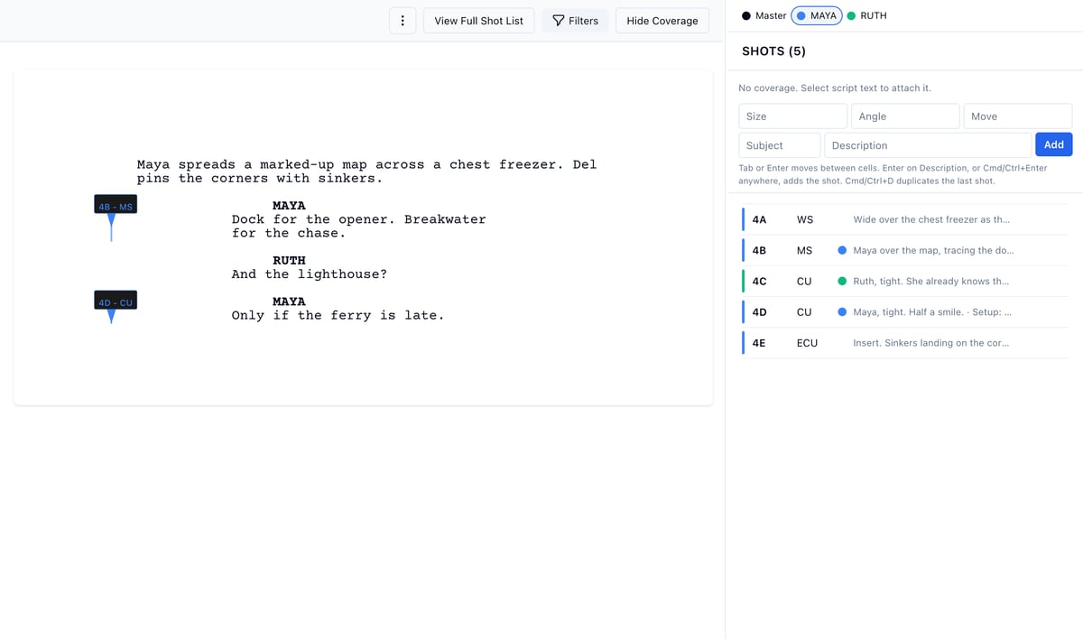This screenshot has height=640, width=1083.
Task: Click the 4D - CU coverage marker
Action: [116, 302]
